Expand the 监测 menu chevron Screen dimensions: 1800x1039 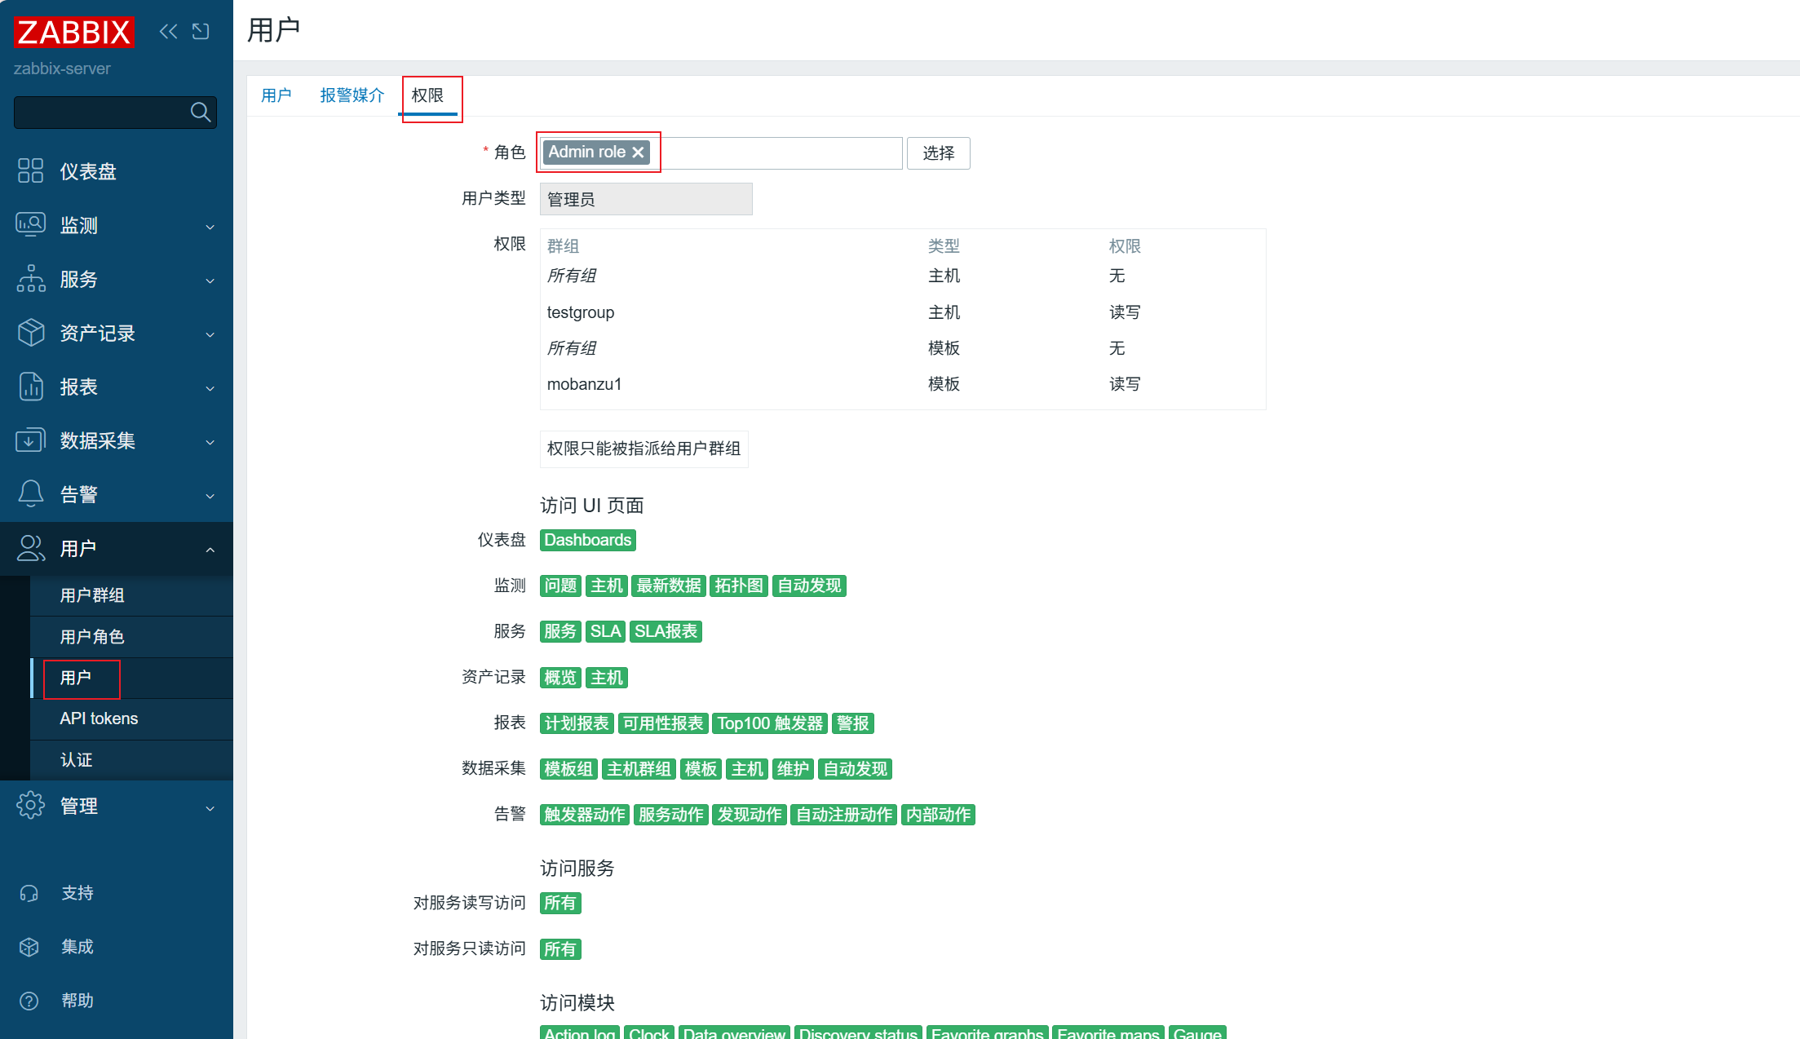(210, 227)
